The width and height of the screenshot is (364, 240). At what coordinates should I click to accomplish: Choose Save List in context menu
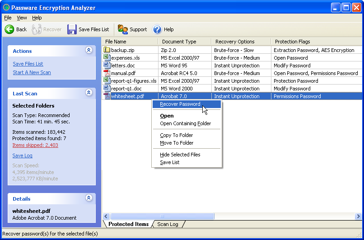point(187,162)
